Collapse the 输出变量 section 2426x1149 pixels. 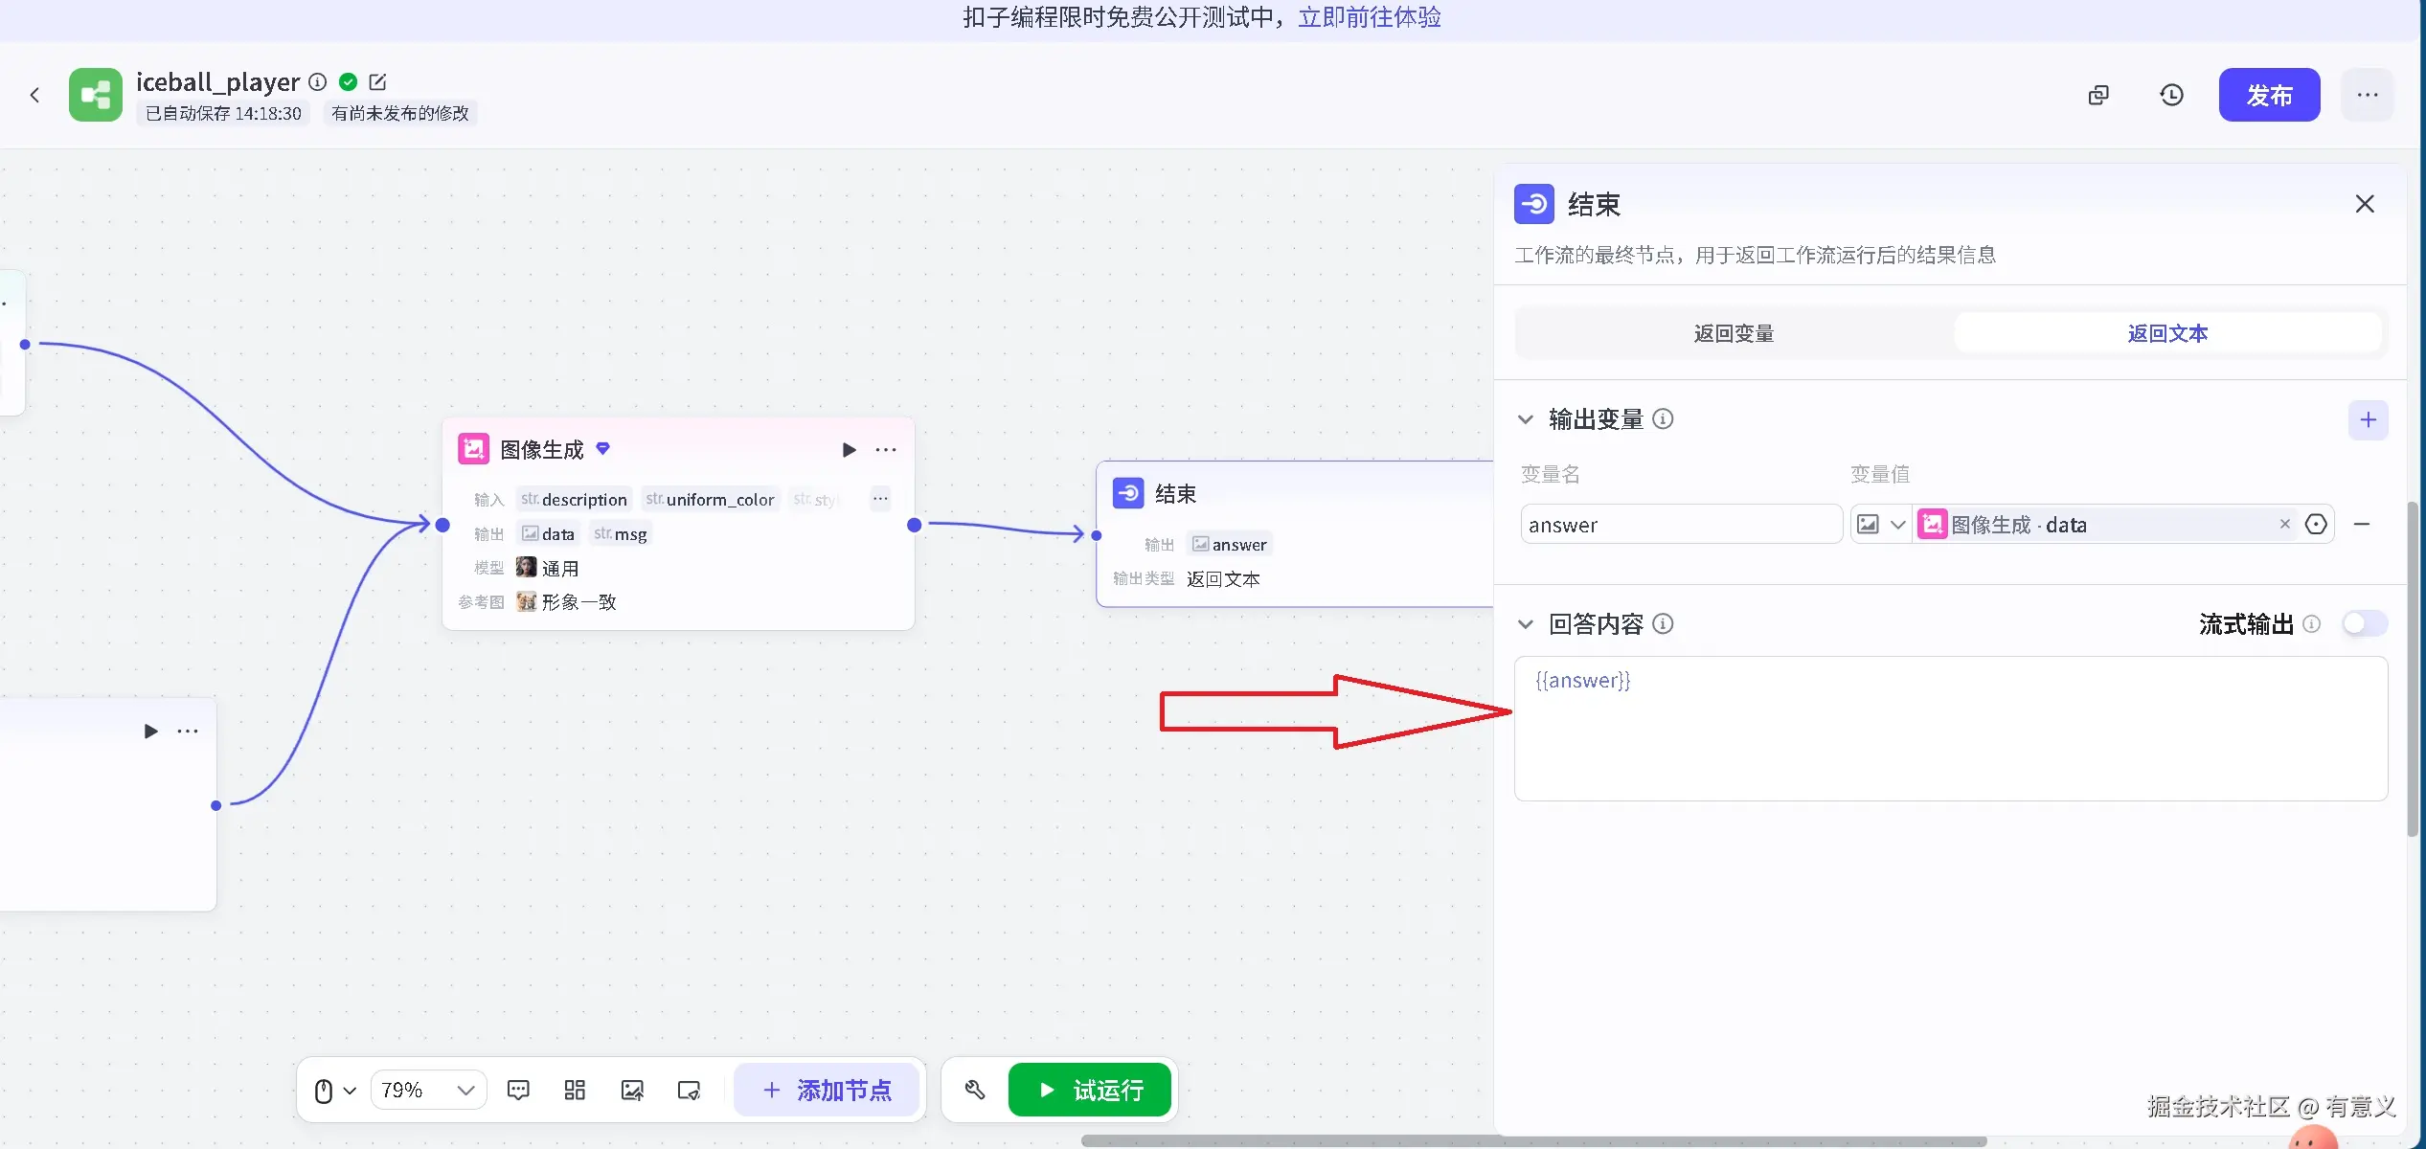click(1526, 418)
